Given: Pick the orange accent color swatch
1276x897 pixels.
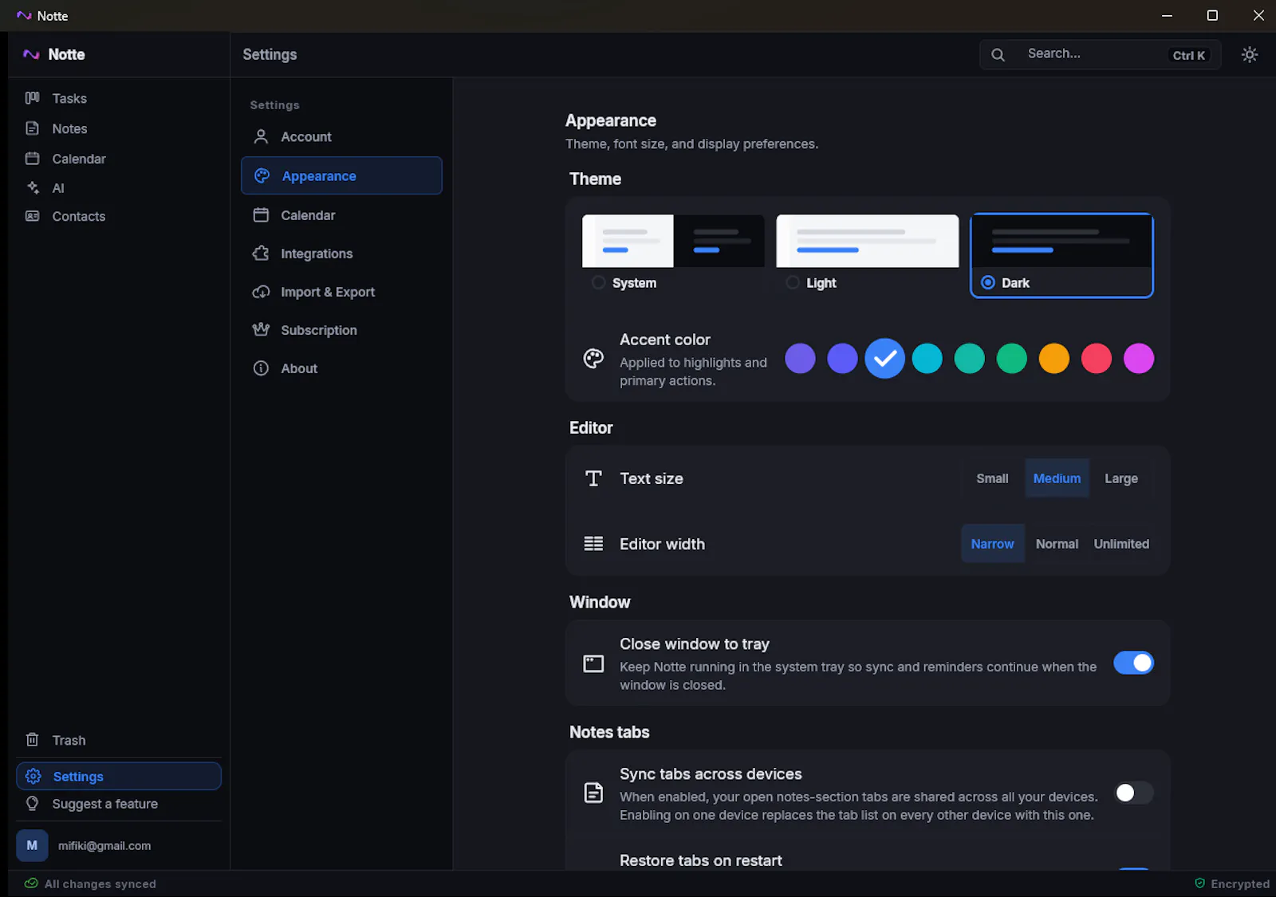Looking at the screenshot, I should 1053,359.
